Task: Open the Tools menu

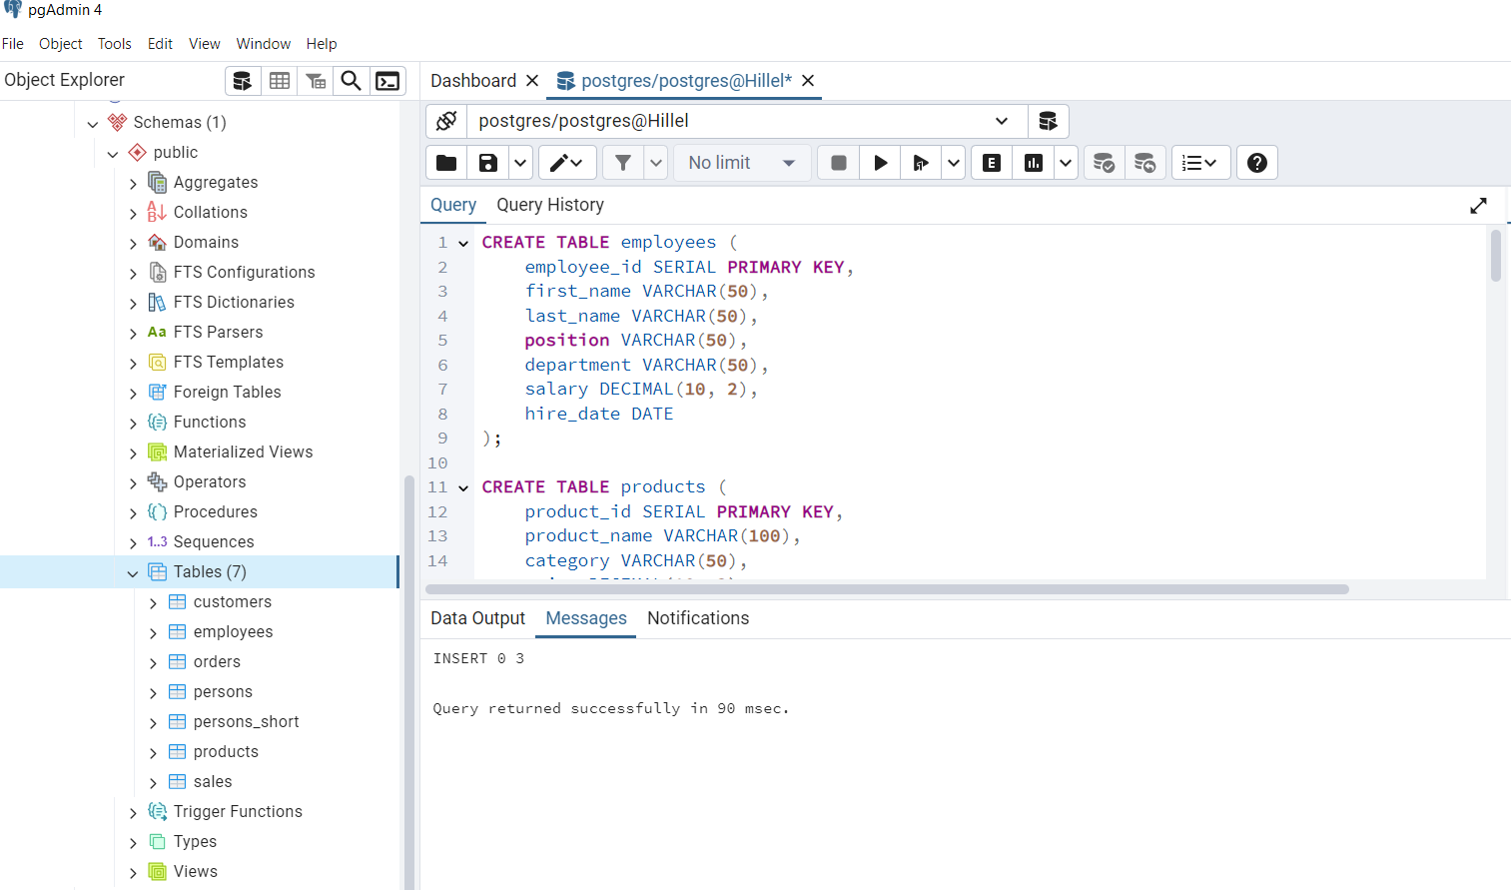Action: [114, 43]
